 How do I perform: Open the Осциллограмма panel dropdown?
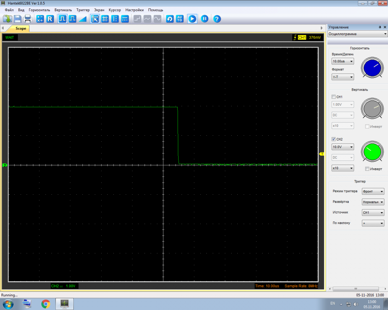357,34
